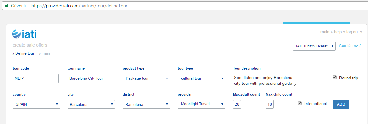Open the provider dropdown Moonlight Travel
The image size is (368, 124).
point(202,104)
